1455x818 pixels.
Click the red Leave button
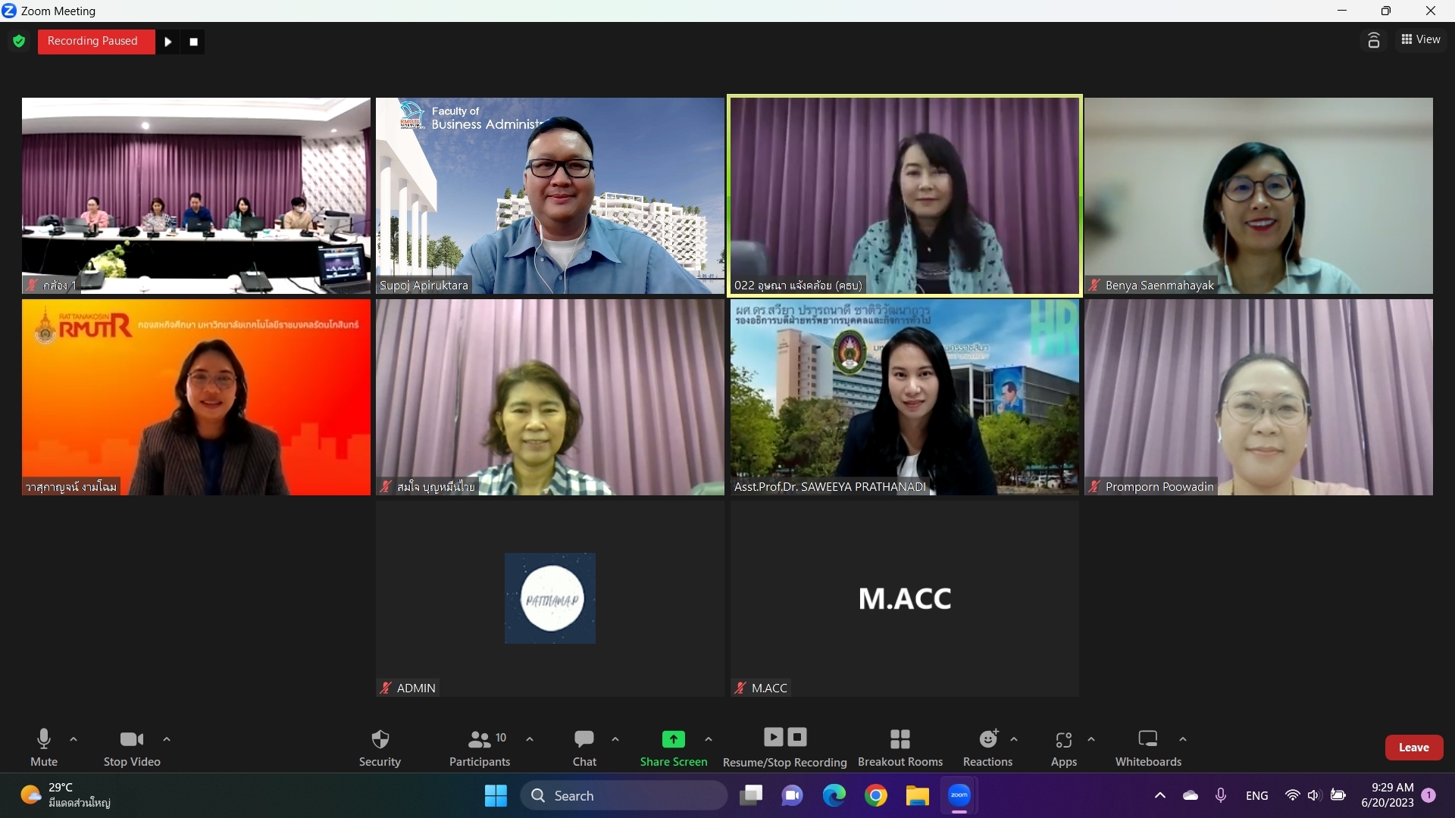pos(1414,748)
